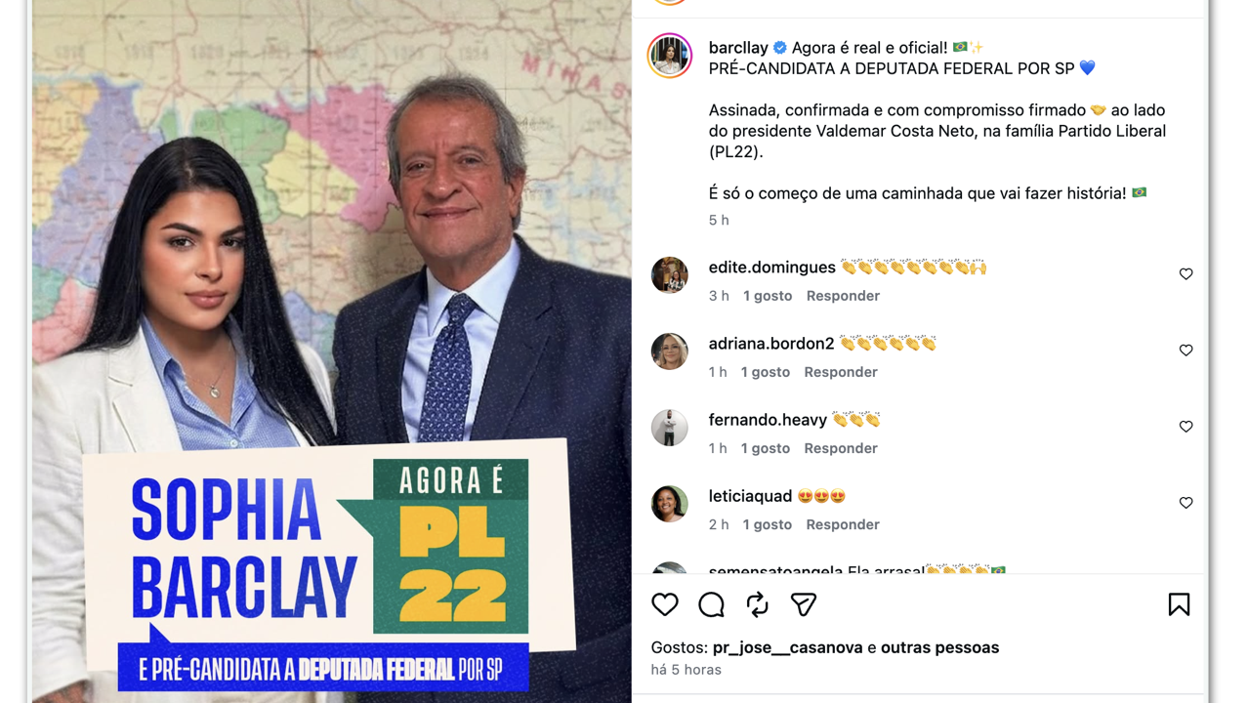Reply to adriana.bordon2's comment
The height and width of the screenshot is (703, 1248).
(x=841, y=372)
